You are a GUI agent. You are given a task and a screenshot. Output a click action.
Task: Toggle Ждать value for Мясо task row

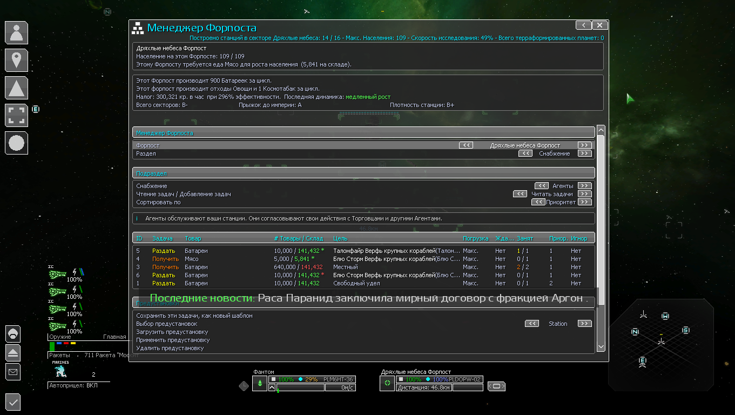pos(500,259)
